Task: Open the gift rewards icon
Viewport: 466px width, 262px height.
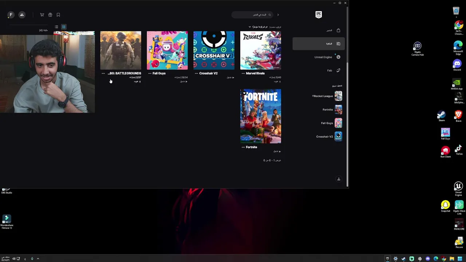Action: click(x=50, y=15)
